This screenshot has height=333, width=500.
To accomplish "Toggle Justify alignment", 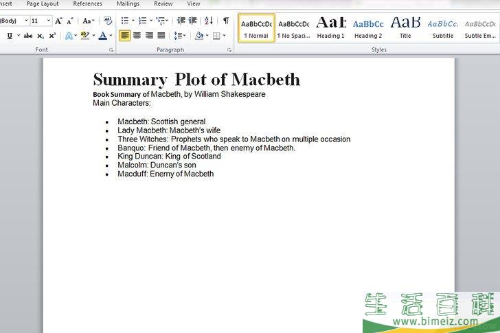I will [161, 36].
